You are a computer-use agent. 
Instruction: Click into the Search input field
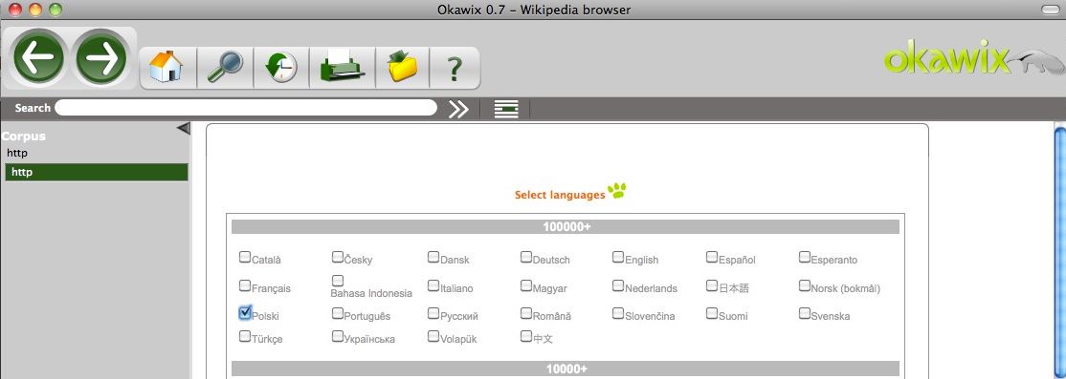tap(245, 108)
